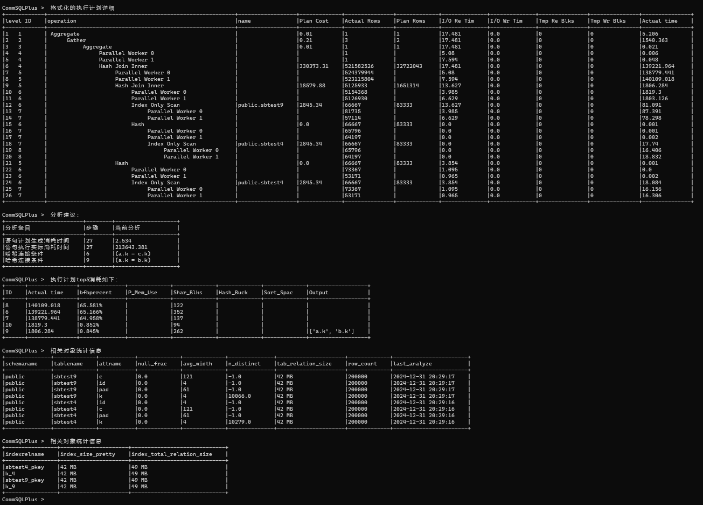This screenshot has width=703, height=505.
Task: Click the plan cost value 18579.88
Action: click(x=312, y=86)
